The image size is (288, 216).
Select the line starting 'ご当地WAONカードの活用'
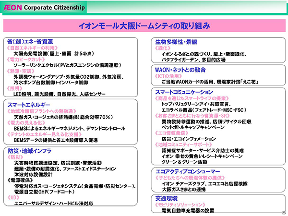click(x=210, y=82)
